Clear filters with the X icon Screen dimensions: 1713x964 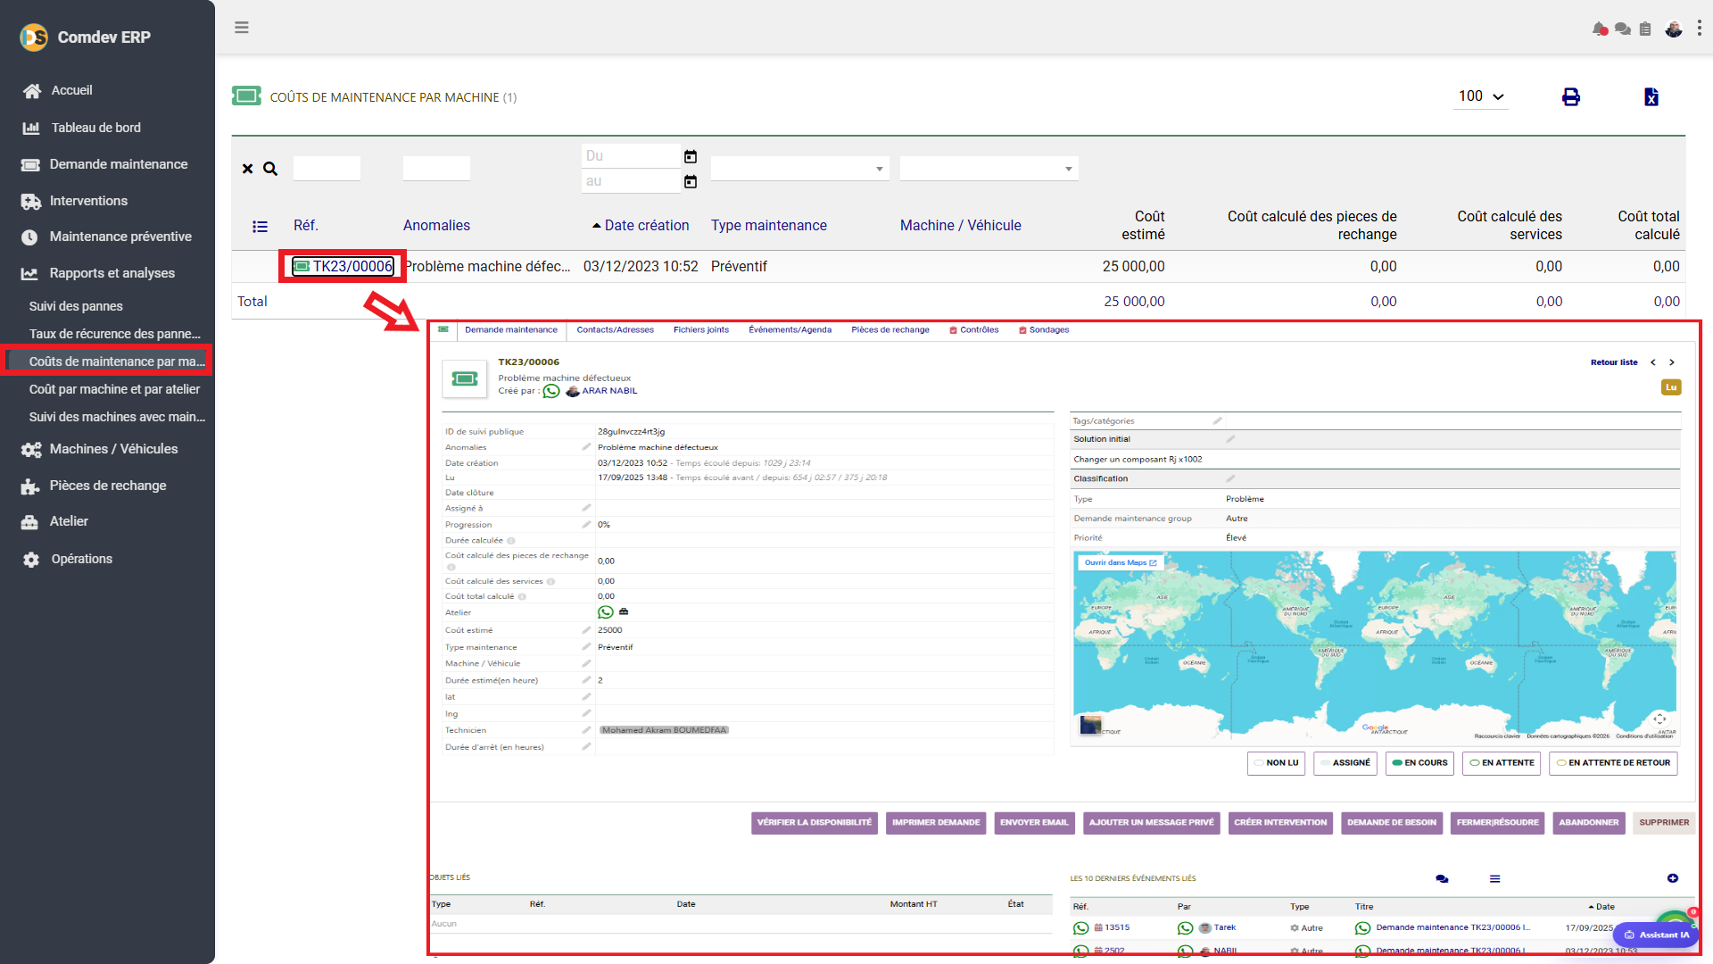click(247, 169)
